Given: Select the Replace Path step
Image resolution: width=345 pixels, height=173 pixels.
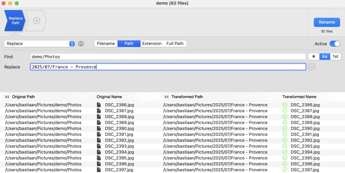Looking at the screenshot, I should (15, 21).
